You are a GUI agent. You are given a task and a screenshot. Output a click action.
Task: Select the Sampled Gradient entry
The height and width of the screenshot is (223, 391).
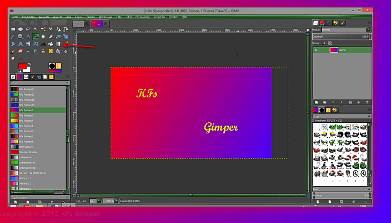[x=38, y=152]
